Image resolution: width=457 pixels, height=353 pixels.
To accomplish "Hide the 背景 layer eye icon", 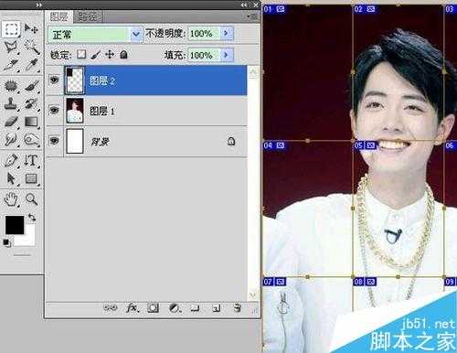I will click(54, 141).
